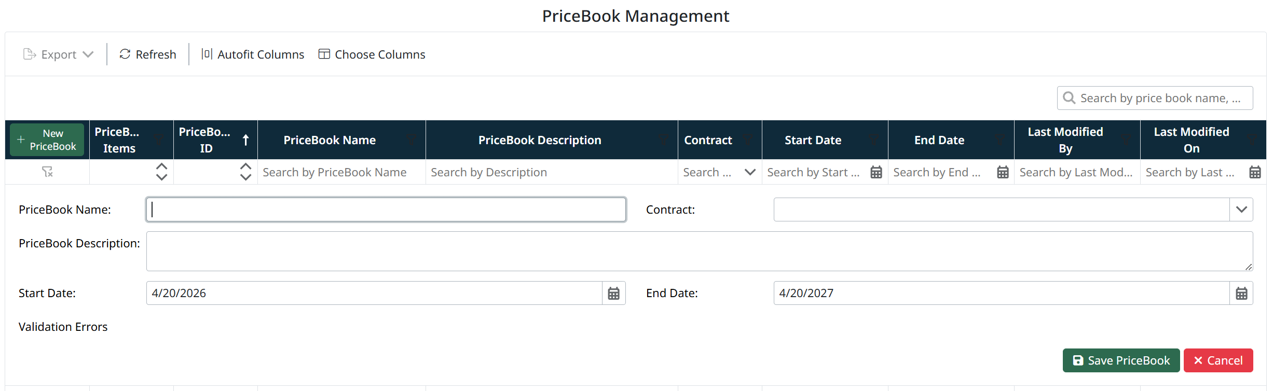Open Choose Columns from the toolbar

click(372, 54)
